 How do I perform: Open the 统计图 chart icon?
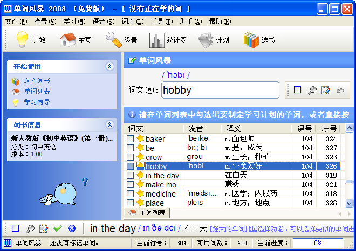pyautogui.click(x=157, y=40)
